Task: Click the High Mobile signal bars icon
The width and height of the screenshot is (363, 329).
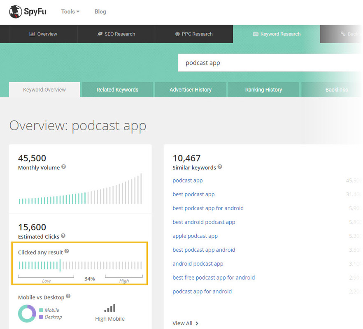Action: [110, 308]
